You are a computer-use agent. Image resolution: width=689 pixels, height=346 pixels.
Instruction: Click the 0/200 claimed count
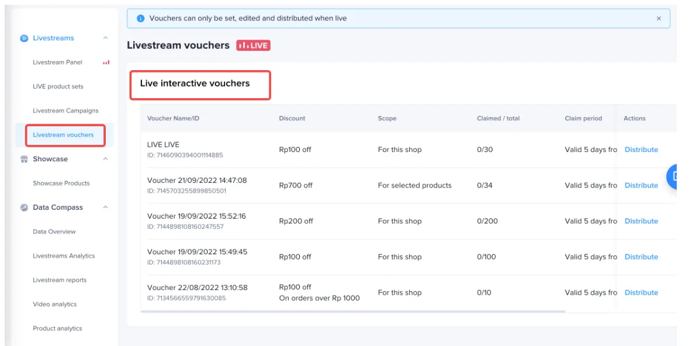pos(487,221)
